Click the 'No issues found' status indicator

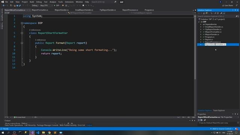click(19, 117)
